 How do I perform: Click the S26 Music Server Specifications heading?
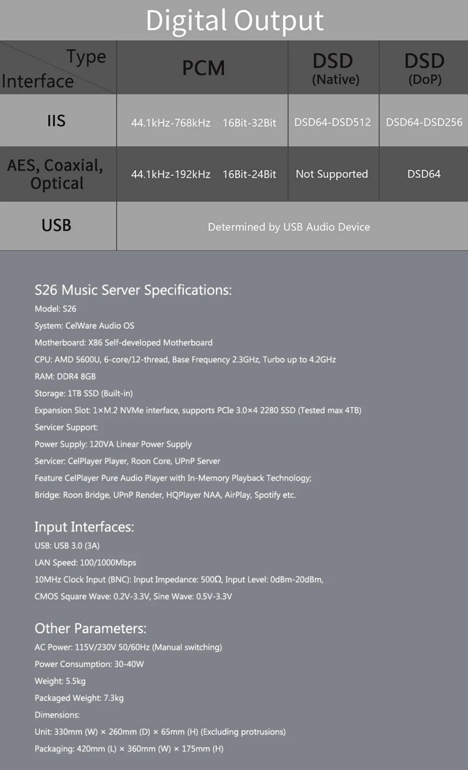pos(133,290)
